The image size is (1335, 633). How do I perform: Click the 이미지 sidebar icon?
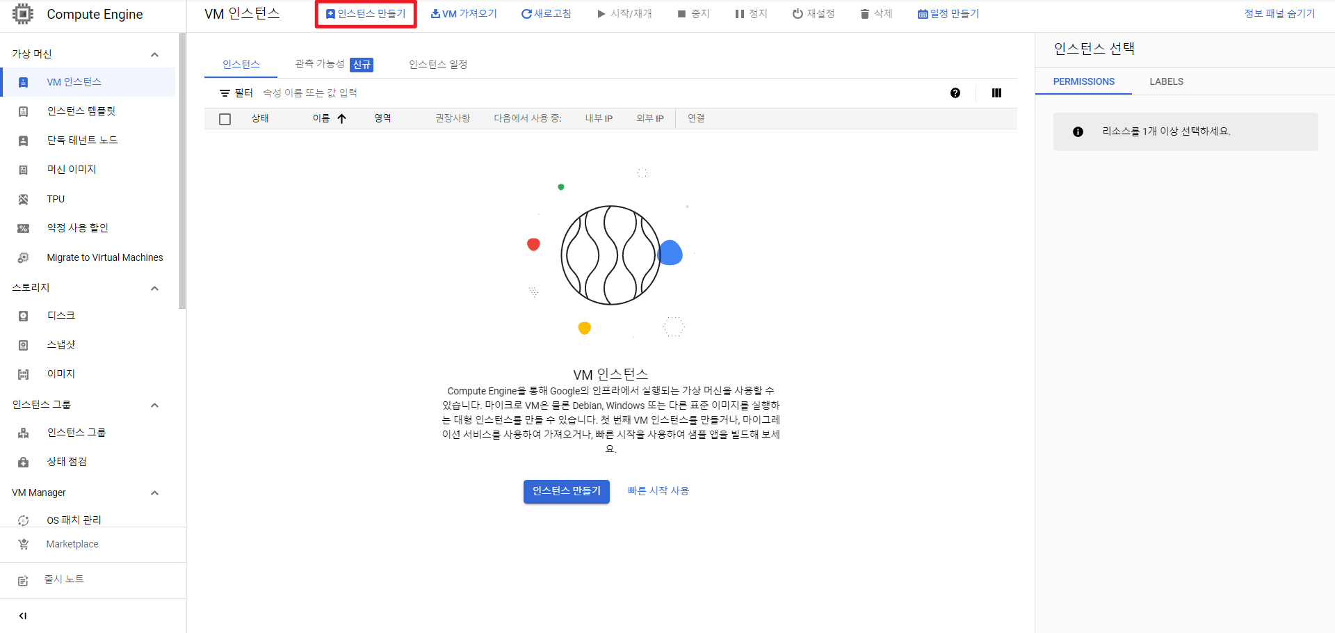click(x=23, y=374)
